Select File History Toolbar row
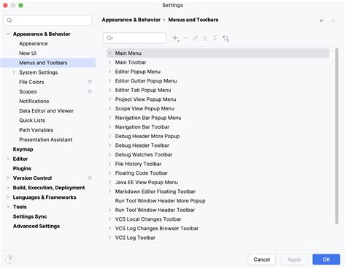Viewport: 346px width, 269px height. [218, 164]
